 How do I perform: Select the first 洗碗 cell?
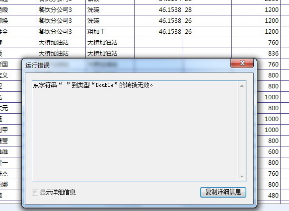[x=110, y=9]
